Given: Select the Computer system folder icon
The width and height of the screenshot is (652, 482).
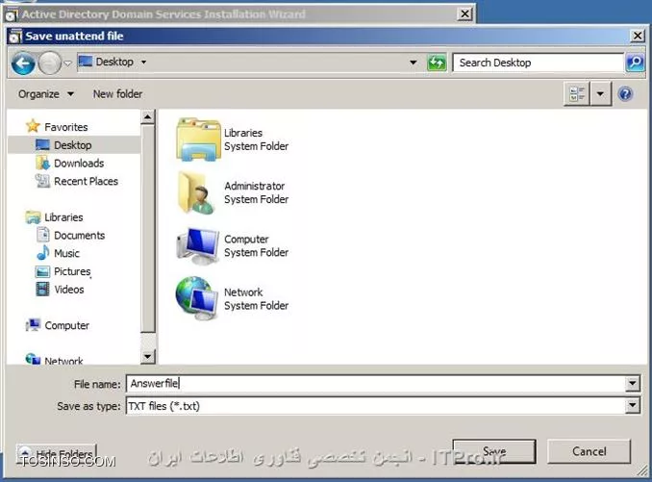Looking at the screenshot, I should (198, 246).
